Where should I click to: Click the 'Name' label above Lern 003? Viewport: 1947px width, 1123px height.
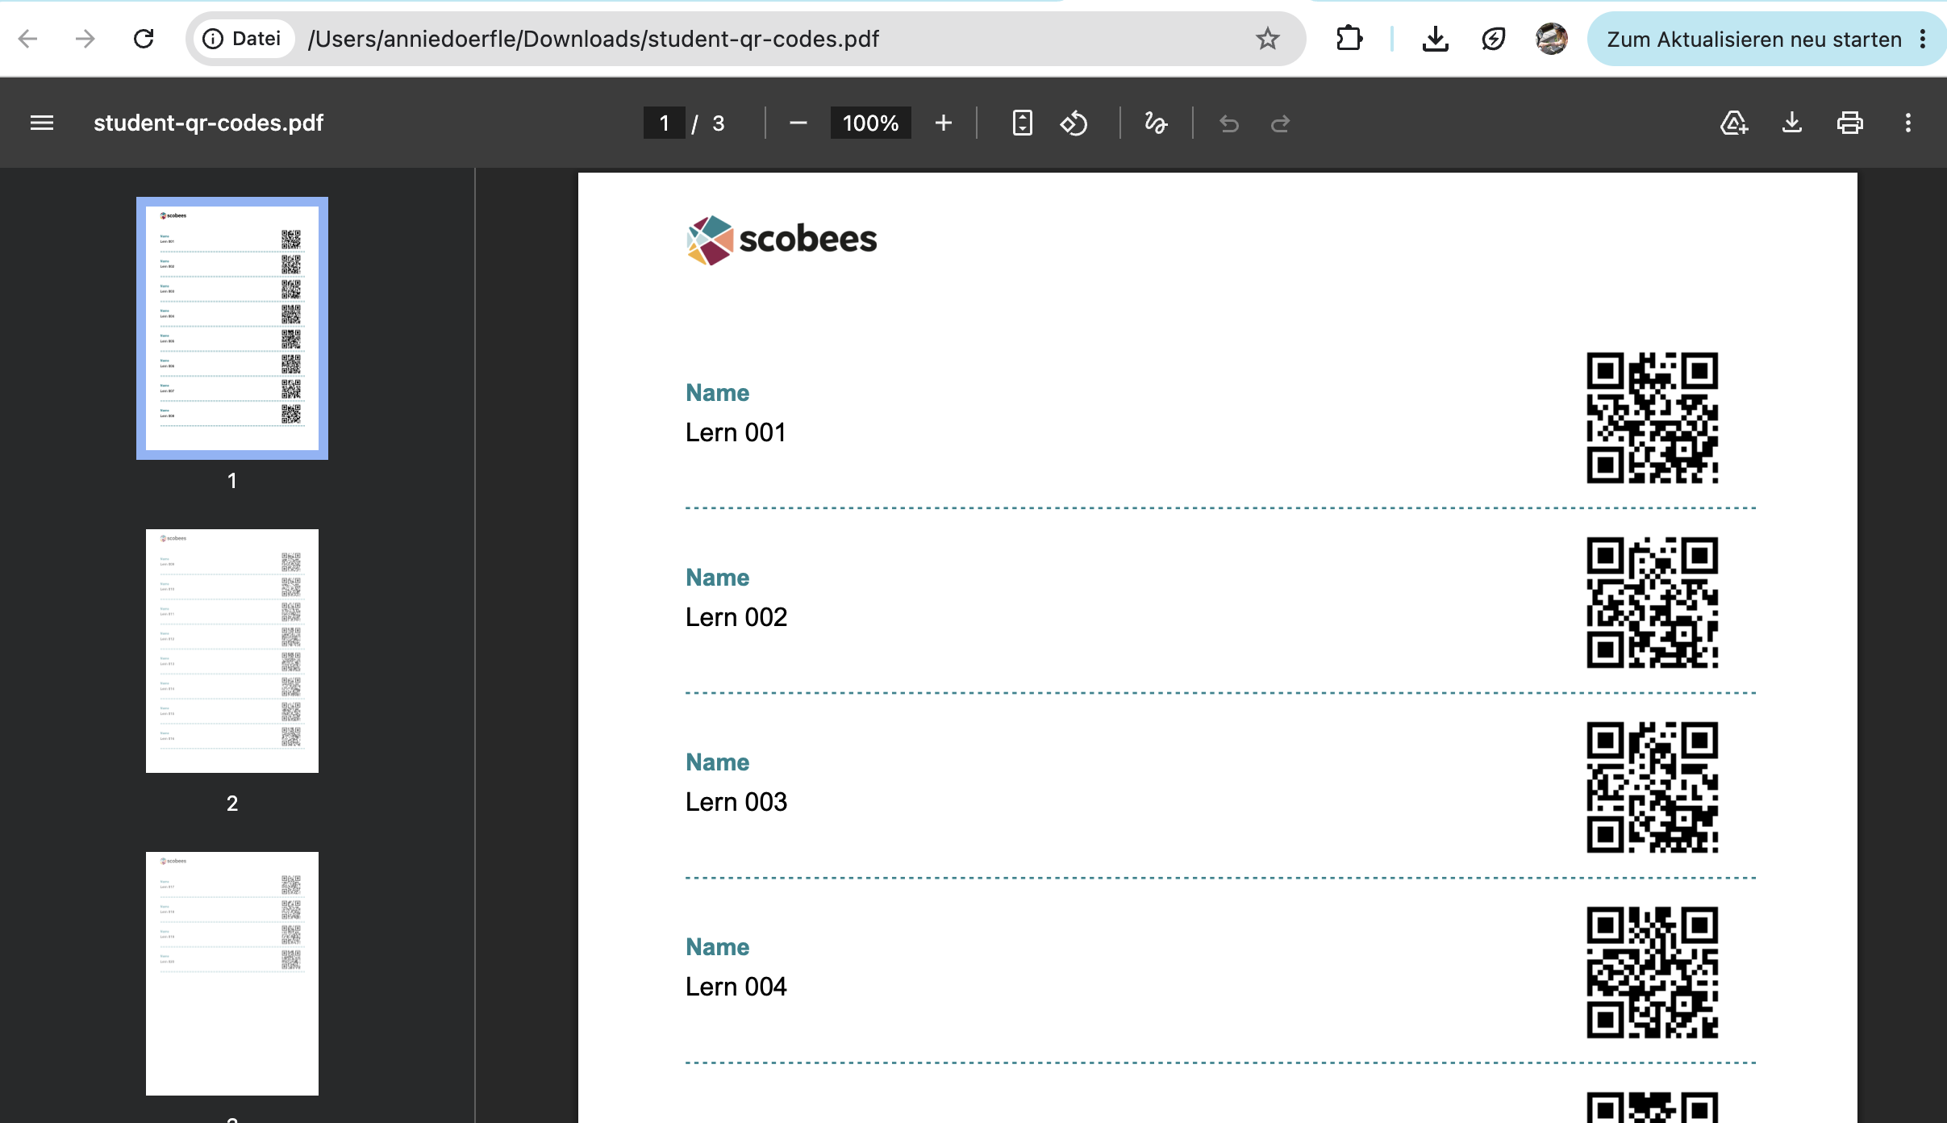[718, 762]
